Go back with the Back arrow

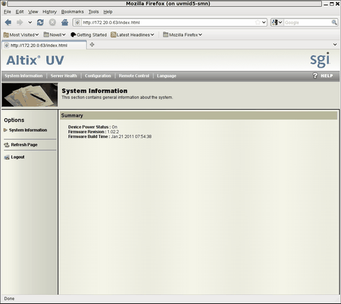coord(8,23)
